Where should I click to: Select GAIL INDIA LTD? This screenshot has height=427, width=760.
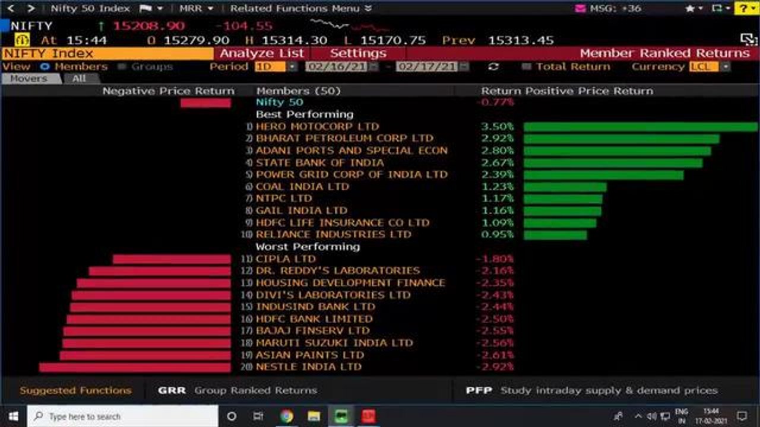click(x=302, y=210)
